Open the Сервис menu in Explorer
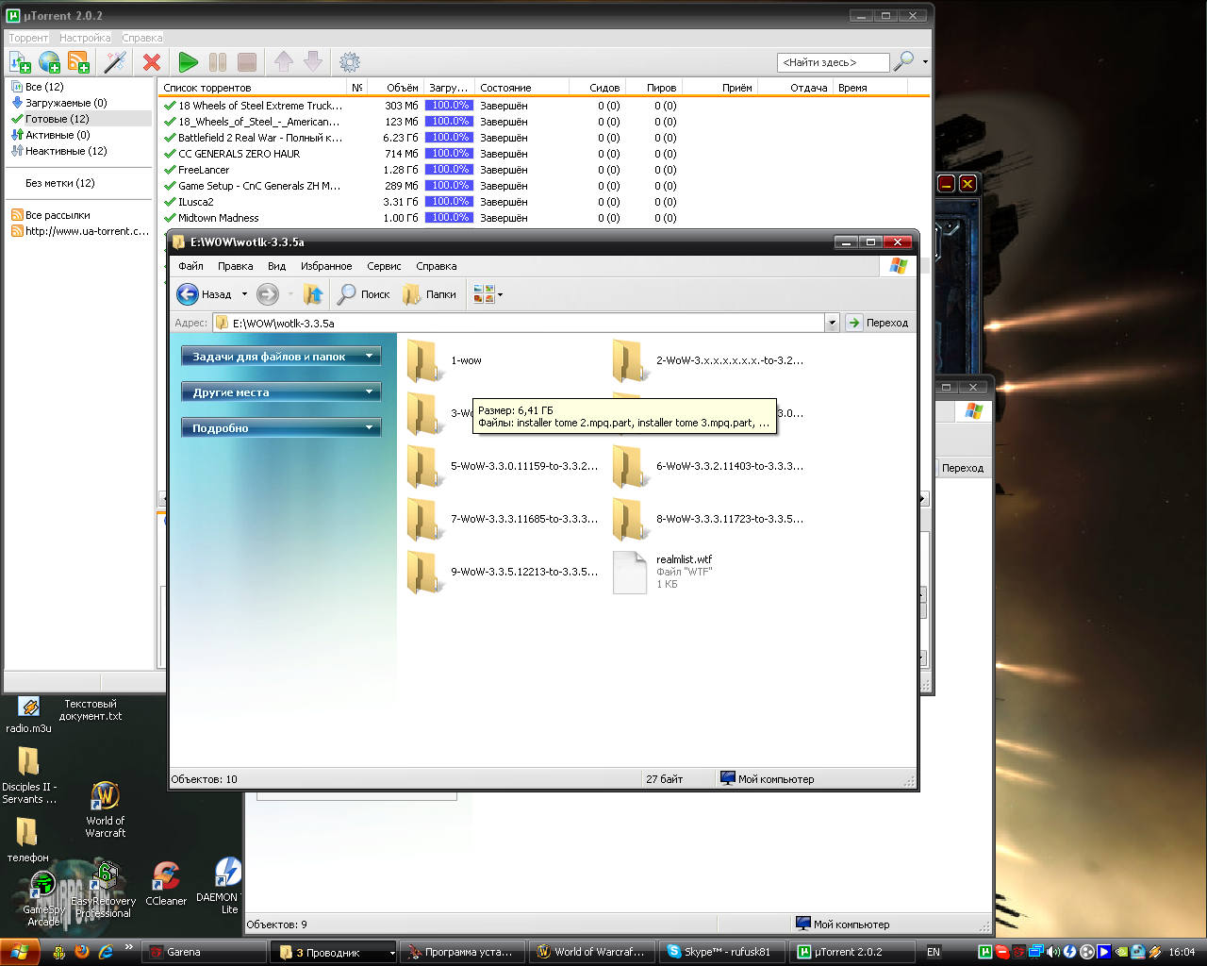This screenshot has height=966, width=1207. tap(384, 266)
